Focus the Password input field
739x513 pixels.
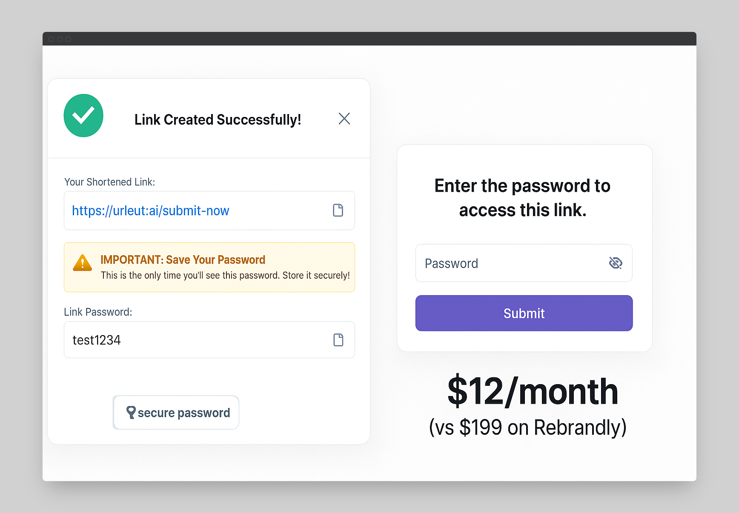[511, 263]
